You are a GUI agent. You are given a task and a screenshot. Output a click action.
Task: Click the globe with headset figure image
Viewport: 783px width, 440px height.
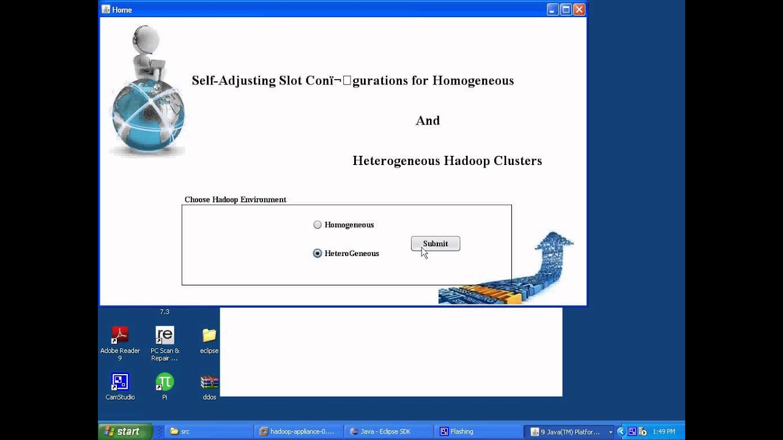point(147,90)
